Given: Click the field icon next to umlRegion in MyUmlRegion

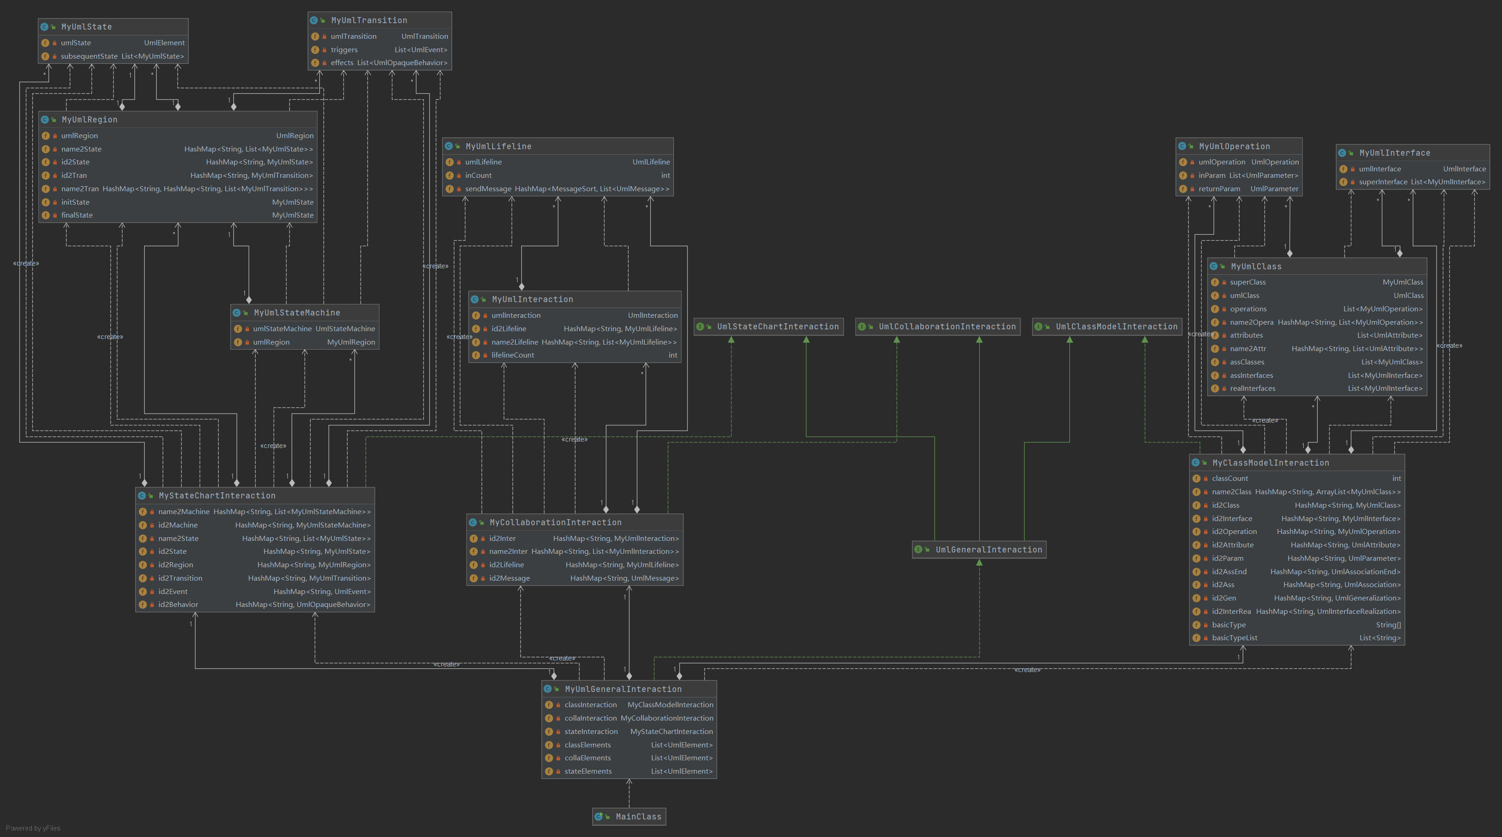Looking at the screenshot, I should click(45, 136).
